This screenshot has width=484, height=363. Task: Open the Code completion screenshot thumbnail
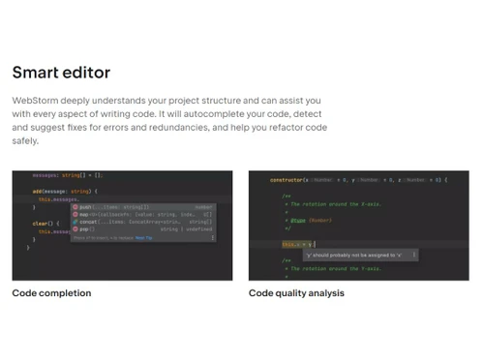click(122, 226)
